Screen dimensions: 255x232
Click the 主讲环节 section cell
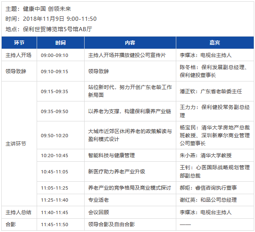(16, 144)
